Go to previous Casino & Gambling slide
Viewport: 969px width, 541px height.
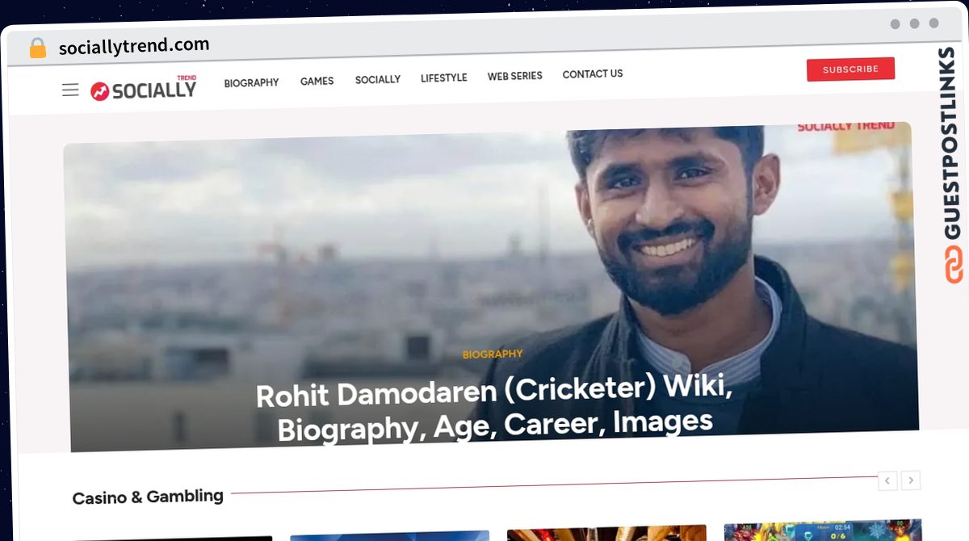pos(887,480)
